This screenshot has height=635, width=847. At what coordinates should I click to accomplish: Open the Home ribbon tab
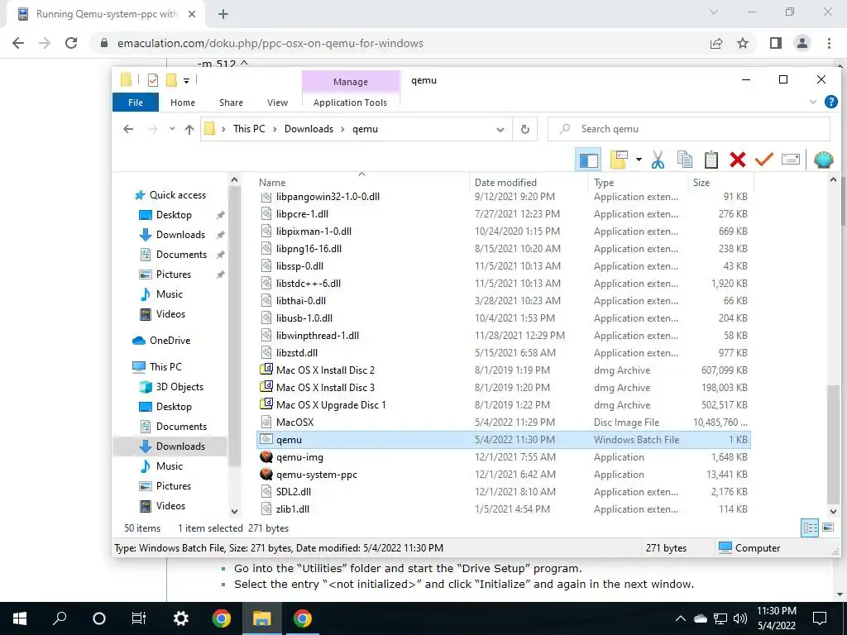tap(183, 102)
